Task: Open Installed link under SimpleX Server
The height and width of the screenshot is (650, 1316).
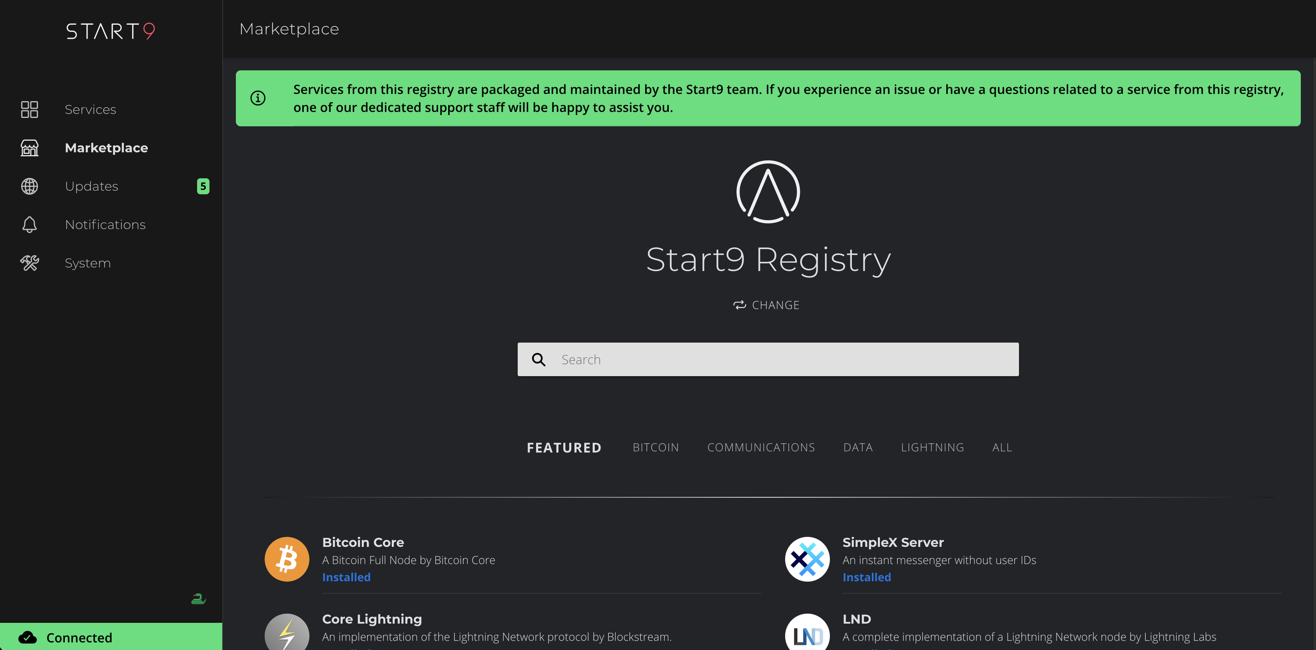Action: click(x=866, y=577)
